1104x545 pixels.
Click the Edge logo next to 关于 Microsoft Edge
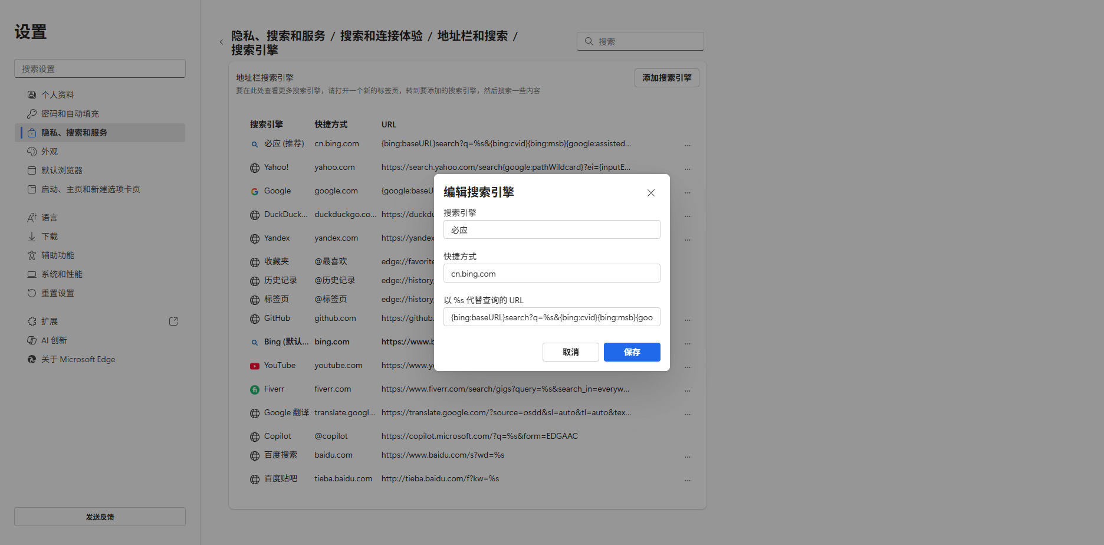click(x=32, y=359)
